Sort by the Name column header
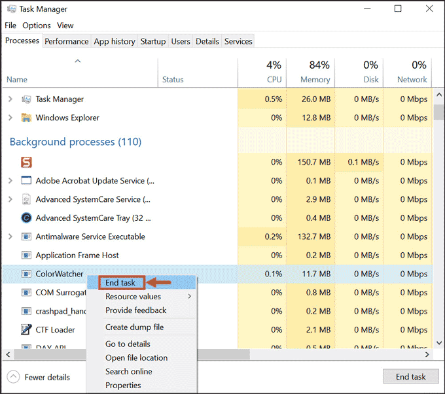445x394 pixels. 80,73
